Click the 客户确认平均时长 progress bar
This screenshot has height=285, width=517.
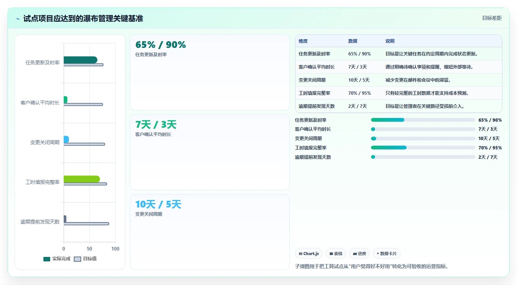coord(423,129)
